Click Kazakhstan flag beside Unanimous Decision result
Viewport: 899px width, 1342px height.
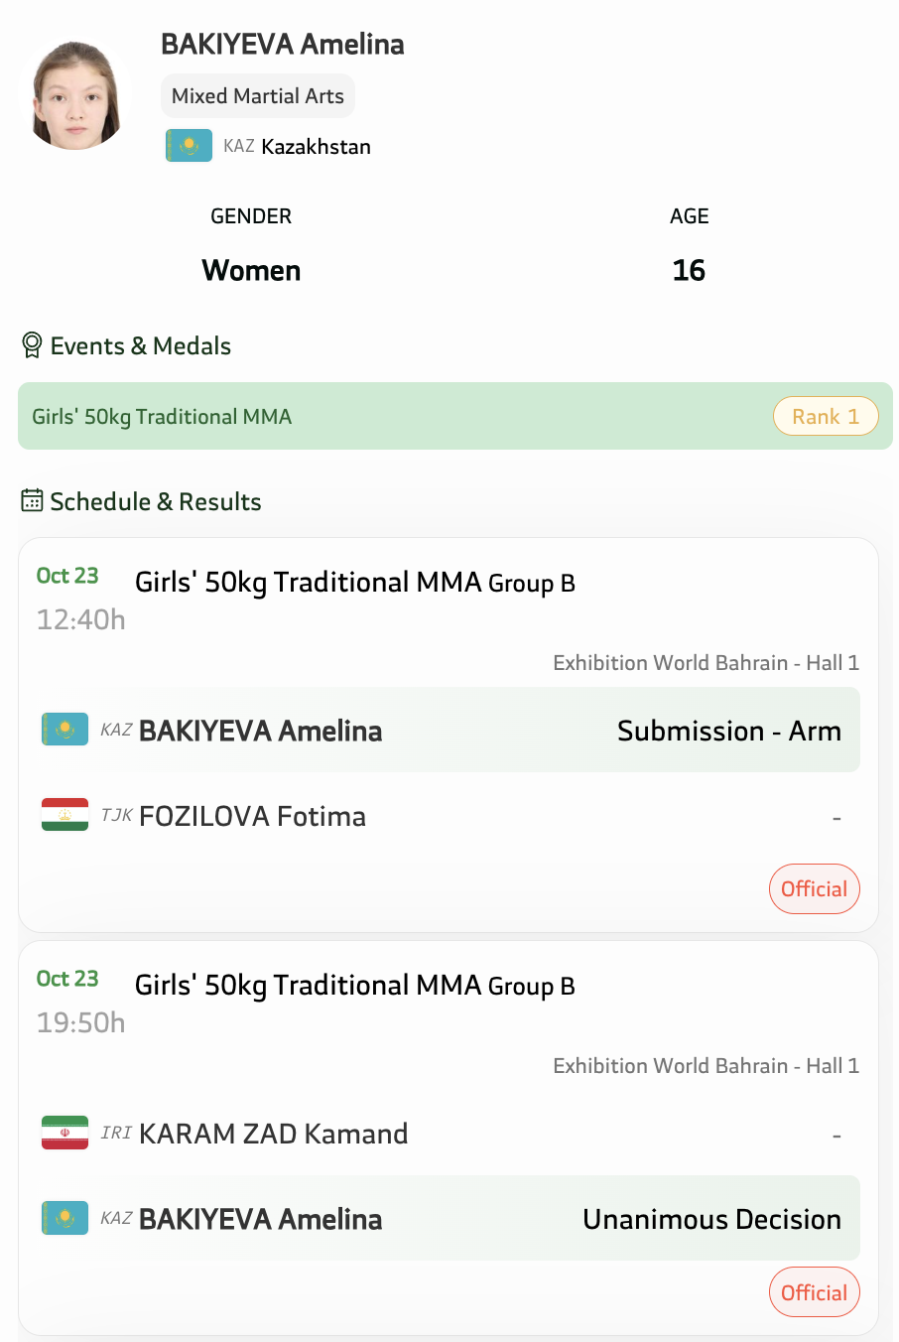[64, 1218]
